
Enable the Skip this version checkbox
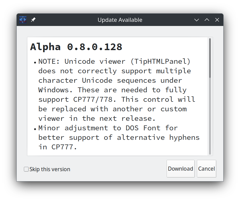pyautogui.click(x=26, y=169)
